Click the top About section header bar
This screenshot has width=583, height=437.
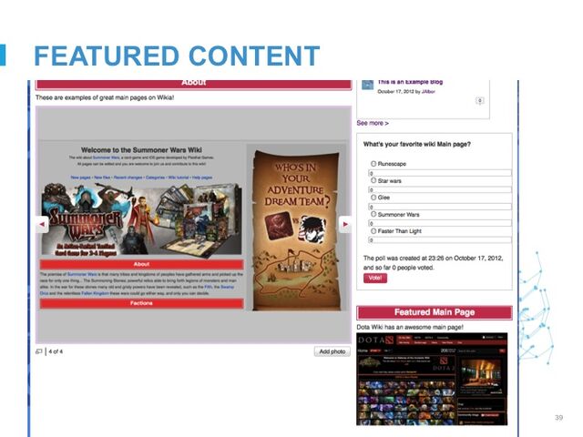pos(194,84)
